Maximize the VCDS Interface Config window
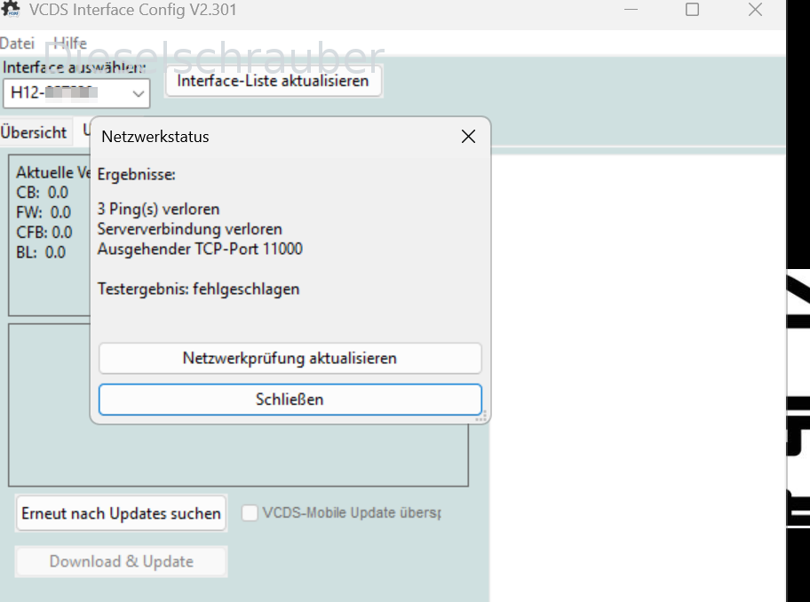Screen dimensions: 810x602 pos(692,9)
